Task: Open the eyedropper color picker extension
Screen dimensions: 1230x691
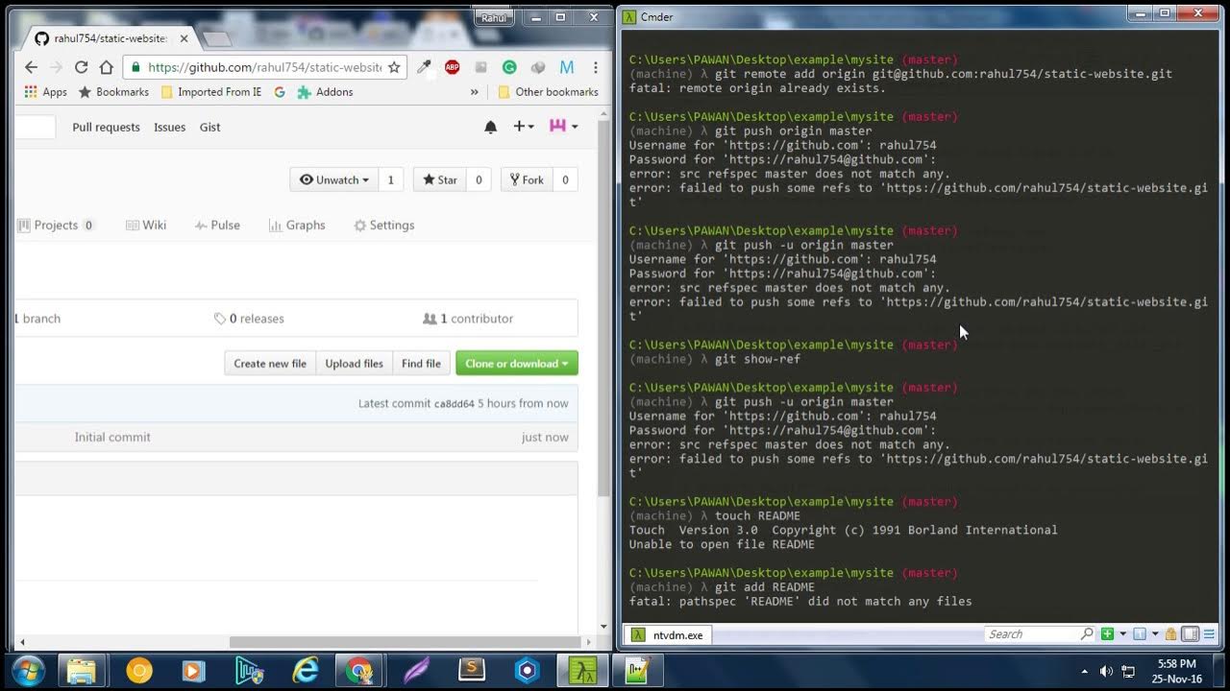Action: [424, 67]
